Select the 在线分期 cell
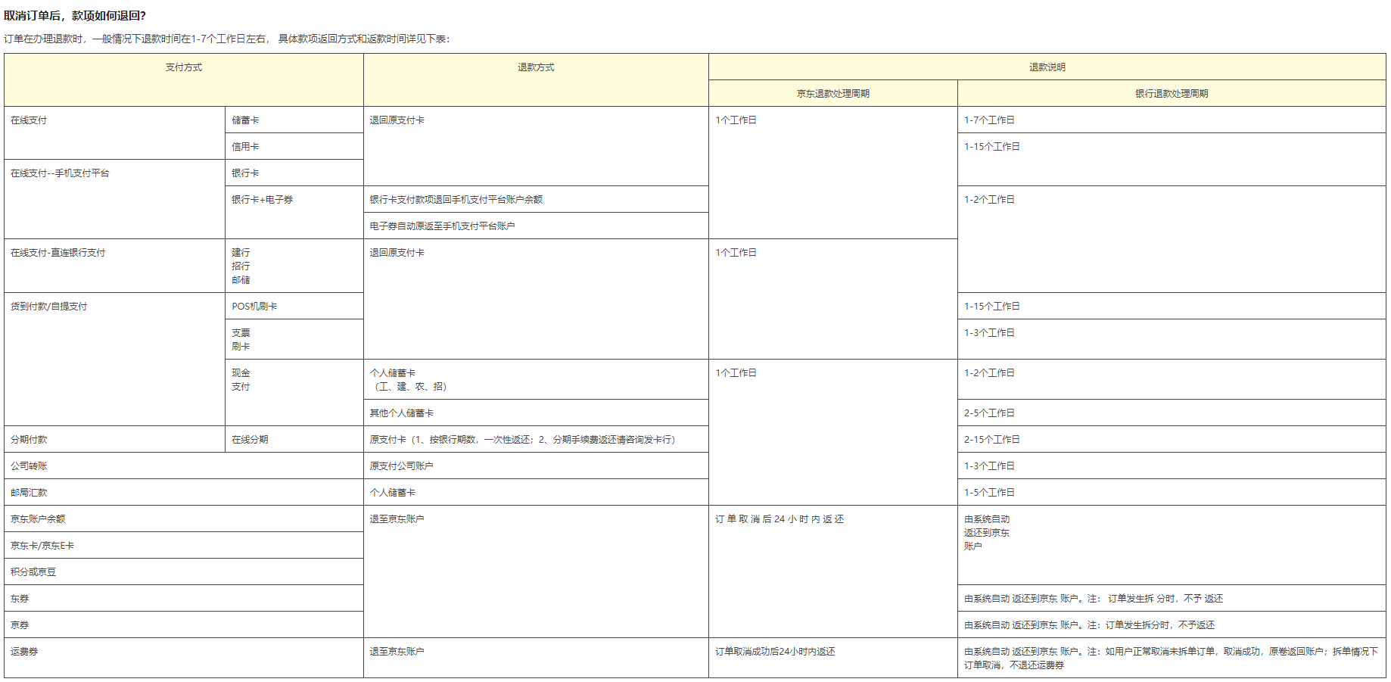 (250, 440)
